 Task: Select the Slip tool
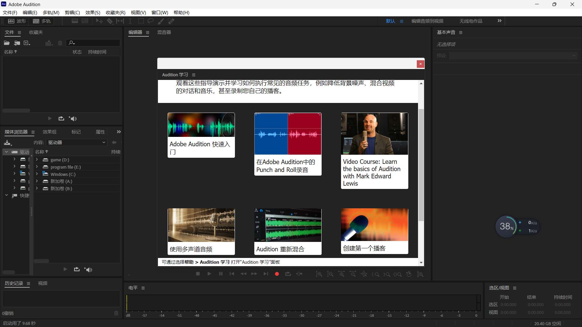coord(120,21)
